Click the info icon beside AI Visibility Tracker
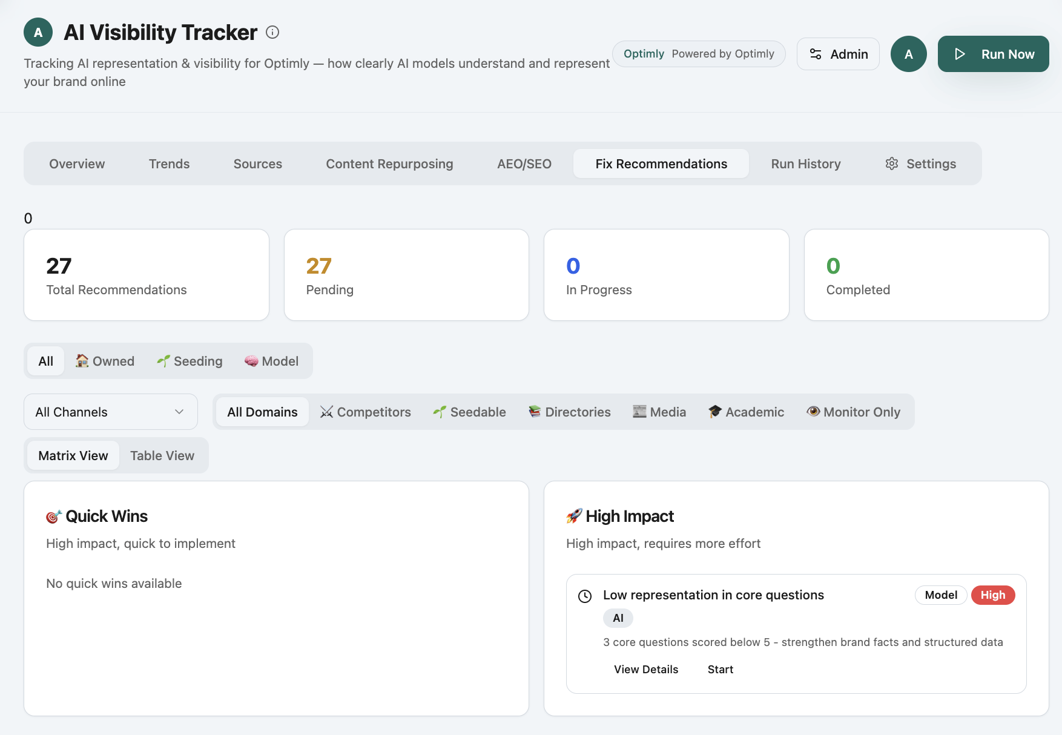1062x735 pixels. click(272, 33)
